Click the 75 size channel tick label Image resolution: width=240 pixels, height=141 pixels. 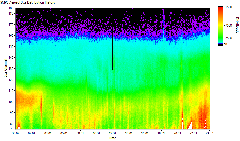click(12, 129)
